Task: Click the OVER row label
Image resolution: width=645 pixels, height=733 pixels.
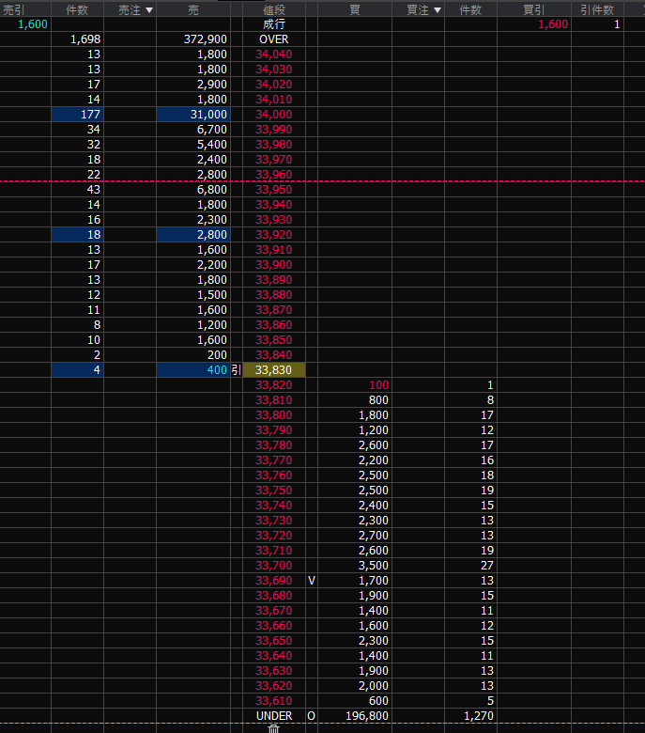Action: pos(273,39)
